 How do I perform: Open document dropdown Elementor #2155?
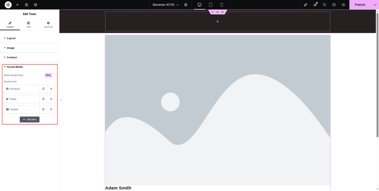pos(165,4)
